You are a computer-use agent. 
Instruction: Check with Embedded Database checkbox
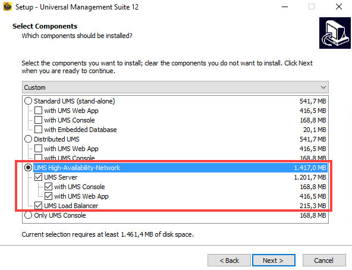coord(39,130)
